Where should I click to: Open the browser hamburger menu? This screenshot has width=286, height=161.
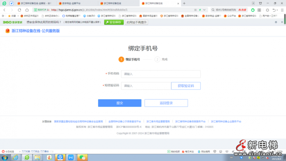coord(282,10)
